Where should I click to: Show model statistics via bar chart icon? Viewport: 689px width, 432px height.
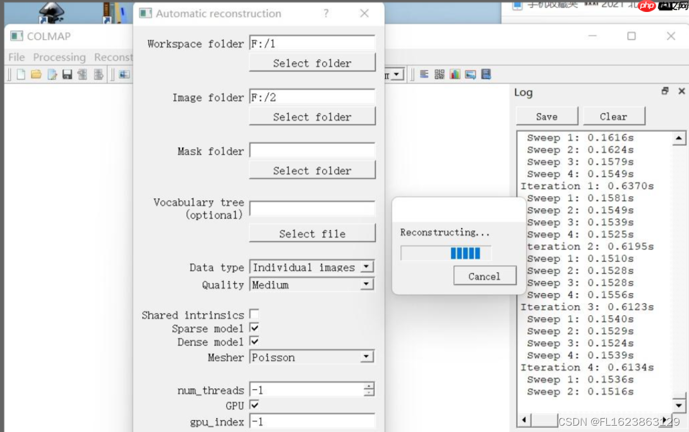pos(455,74)
